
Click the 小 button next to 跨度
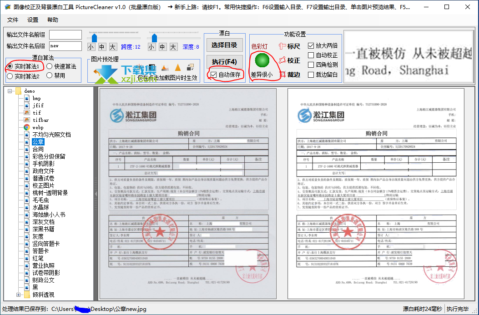click(91, 47)
